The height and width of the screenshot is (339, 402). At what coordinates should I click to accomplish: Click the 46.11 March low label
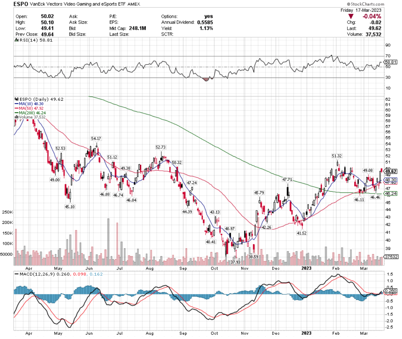coord(360,200)
